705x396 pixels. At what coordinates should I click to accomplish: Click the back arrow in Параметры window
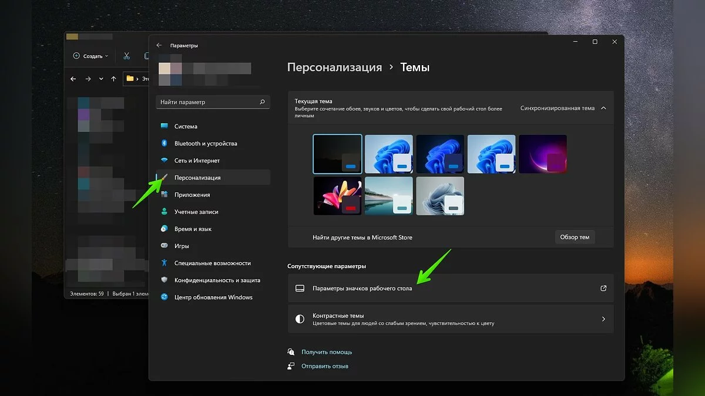[159, 45]
